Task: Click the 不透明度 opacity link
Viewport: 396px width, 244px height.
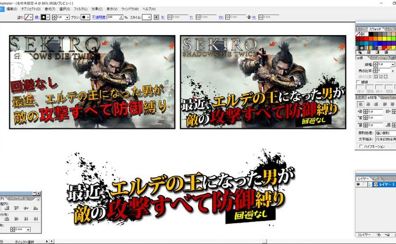Action: (x=99, y=17)
